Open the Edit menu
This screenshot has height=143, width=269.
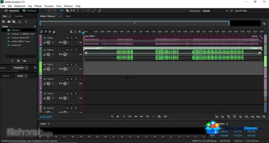(x=10, y=6)
